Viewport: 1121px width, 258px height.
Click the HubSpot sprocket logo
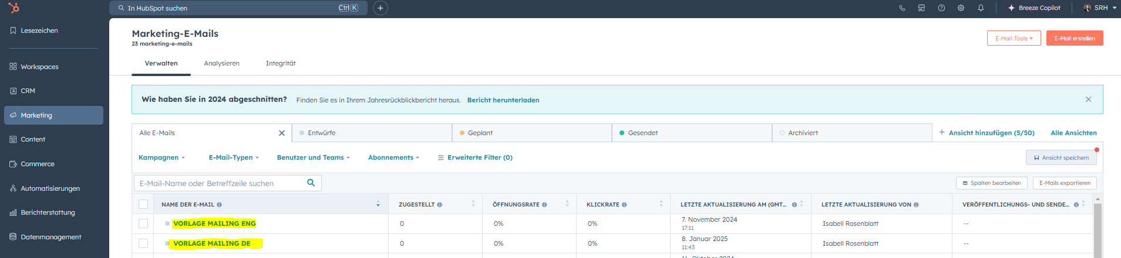pos(14,8)
